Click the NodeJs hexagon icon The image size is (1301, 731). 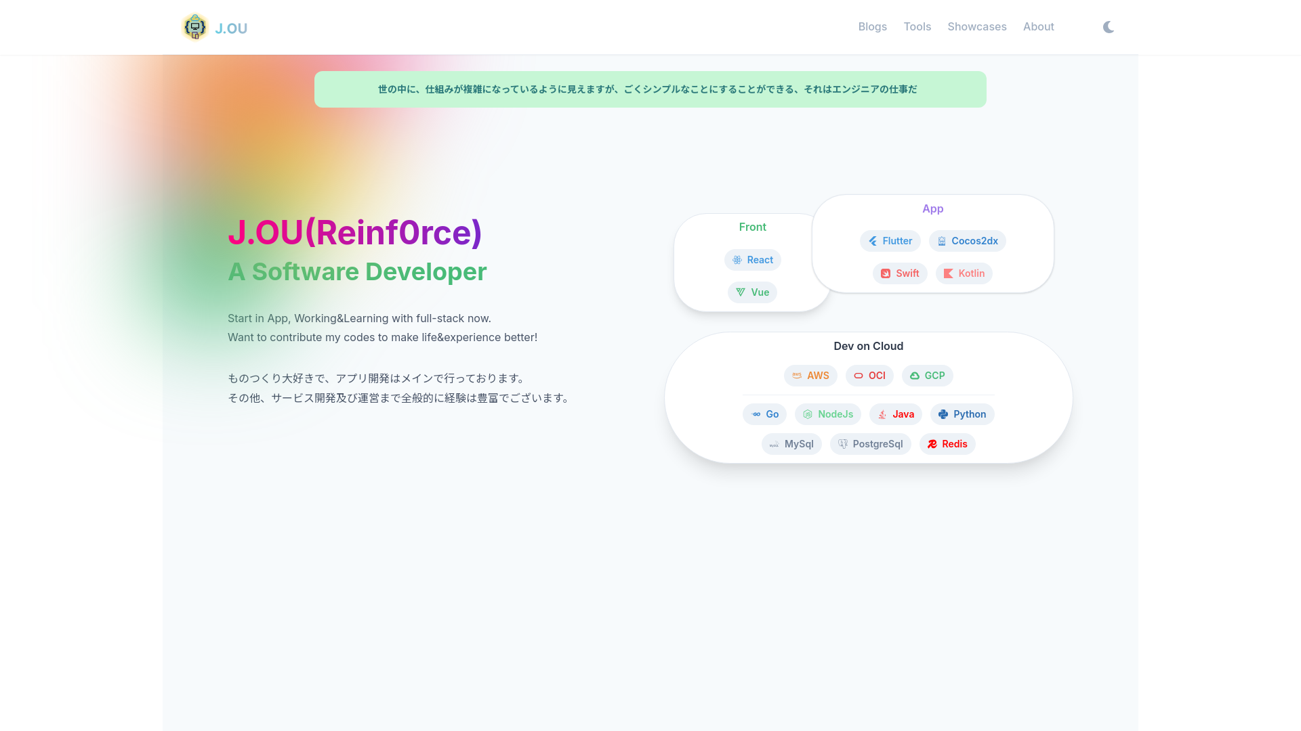(808, 414)
